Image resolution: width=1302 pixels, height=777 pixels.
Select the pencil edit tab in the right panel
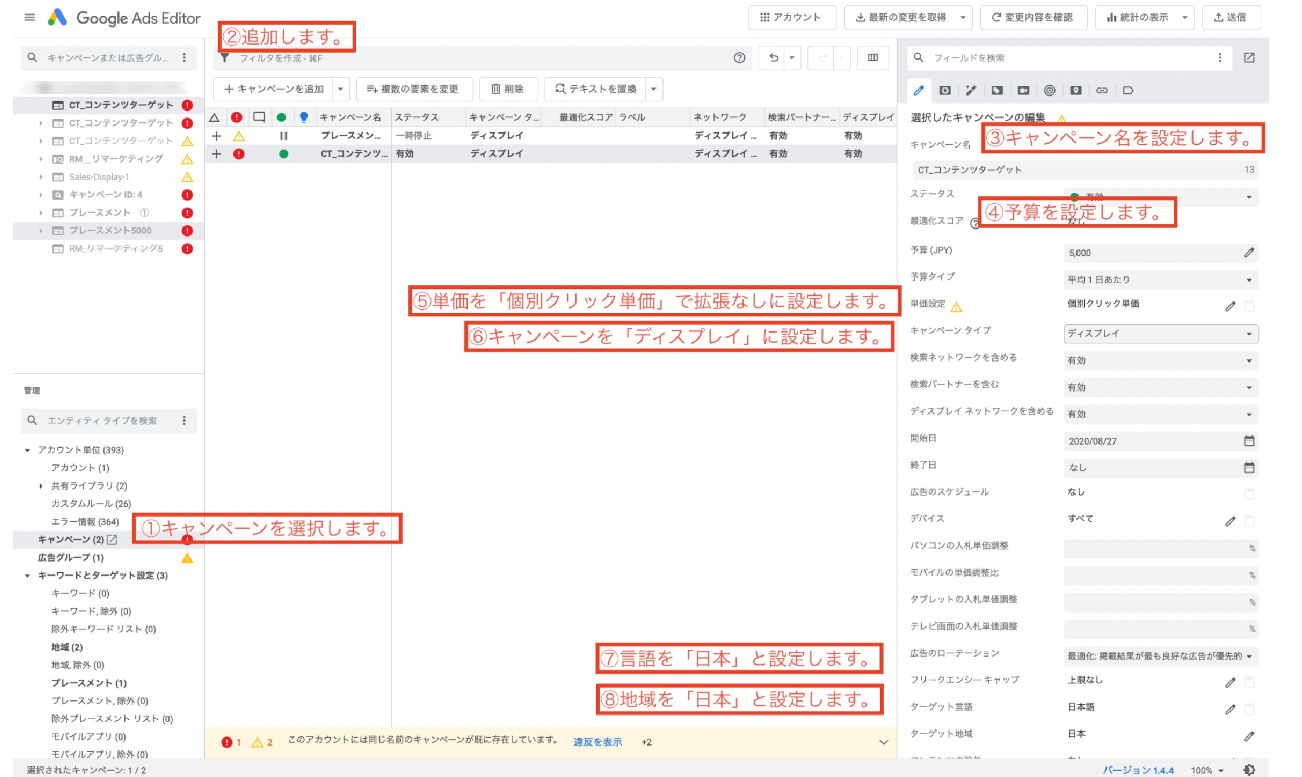(918, 91)
